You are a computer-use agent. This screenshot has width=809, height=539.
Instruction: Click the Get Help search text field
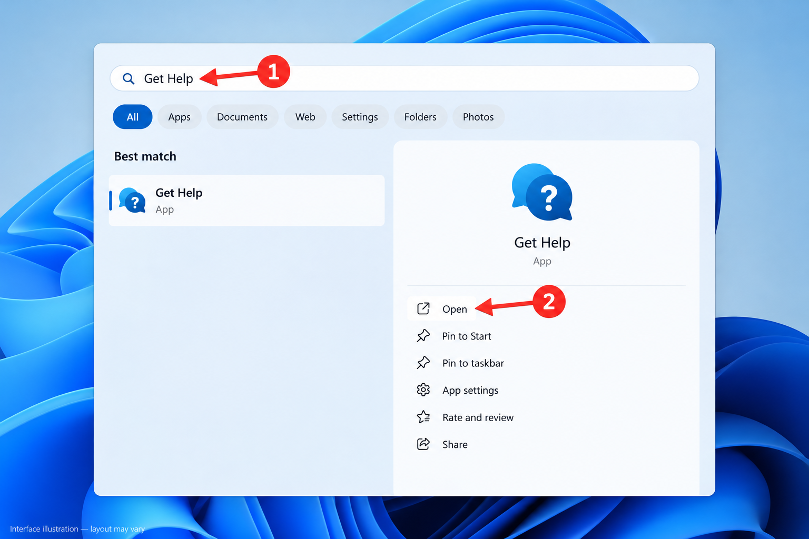tap(404, 78)
